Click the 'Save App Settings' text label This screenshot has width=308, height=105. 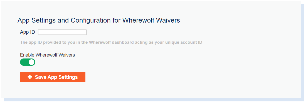[x=56, y=77]
